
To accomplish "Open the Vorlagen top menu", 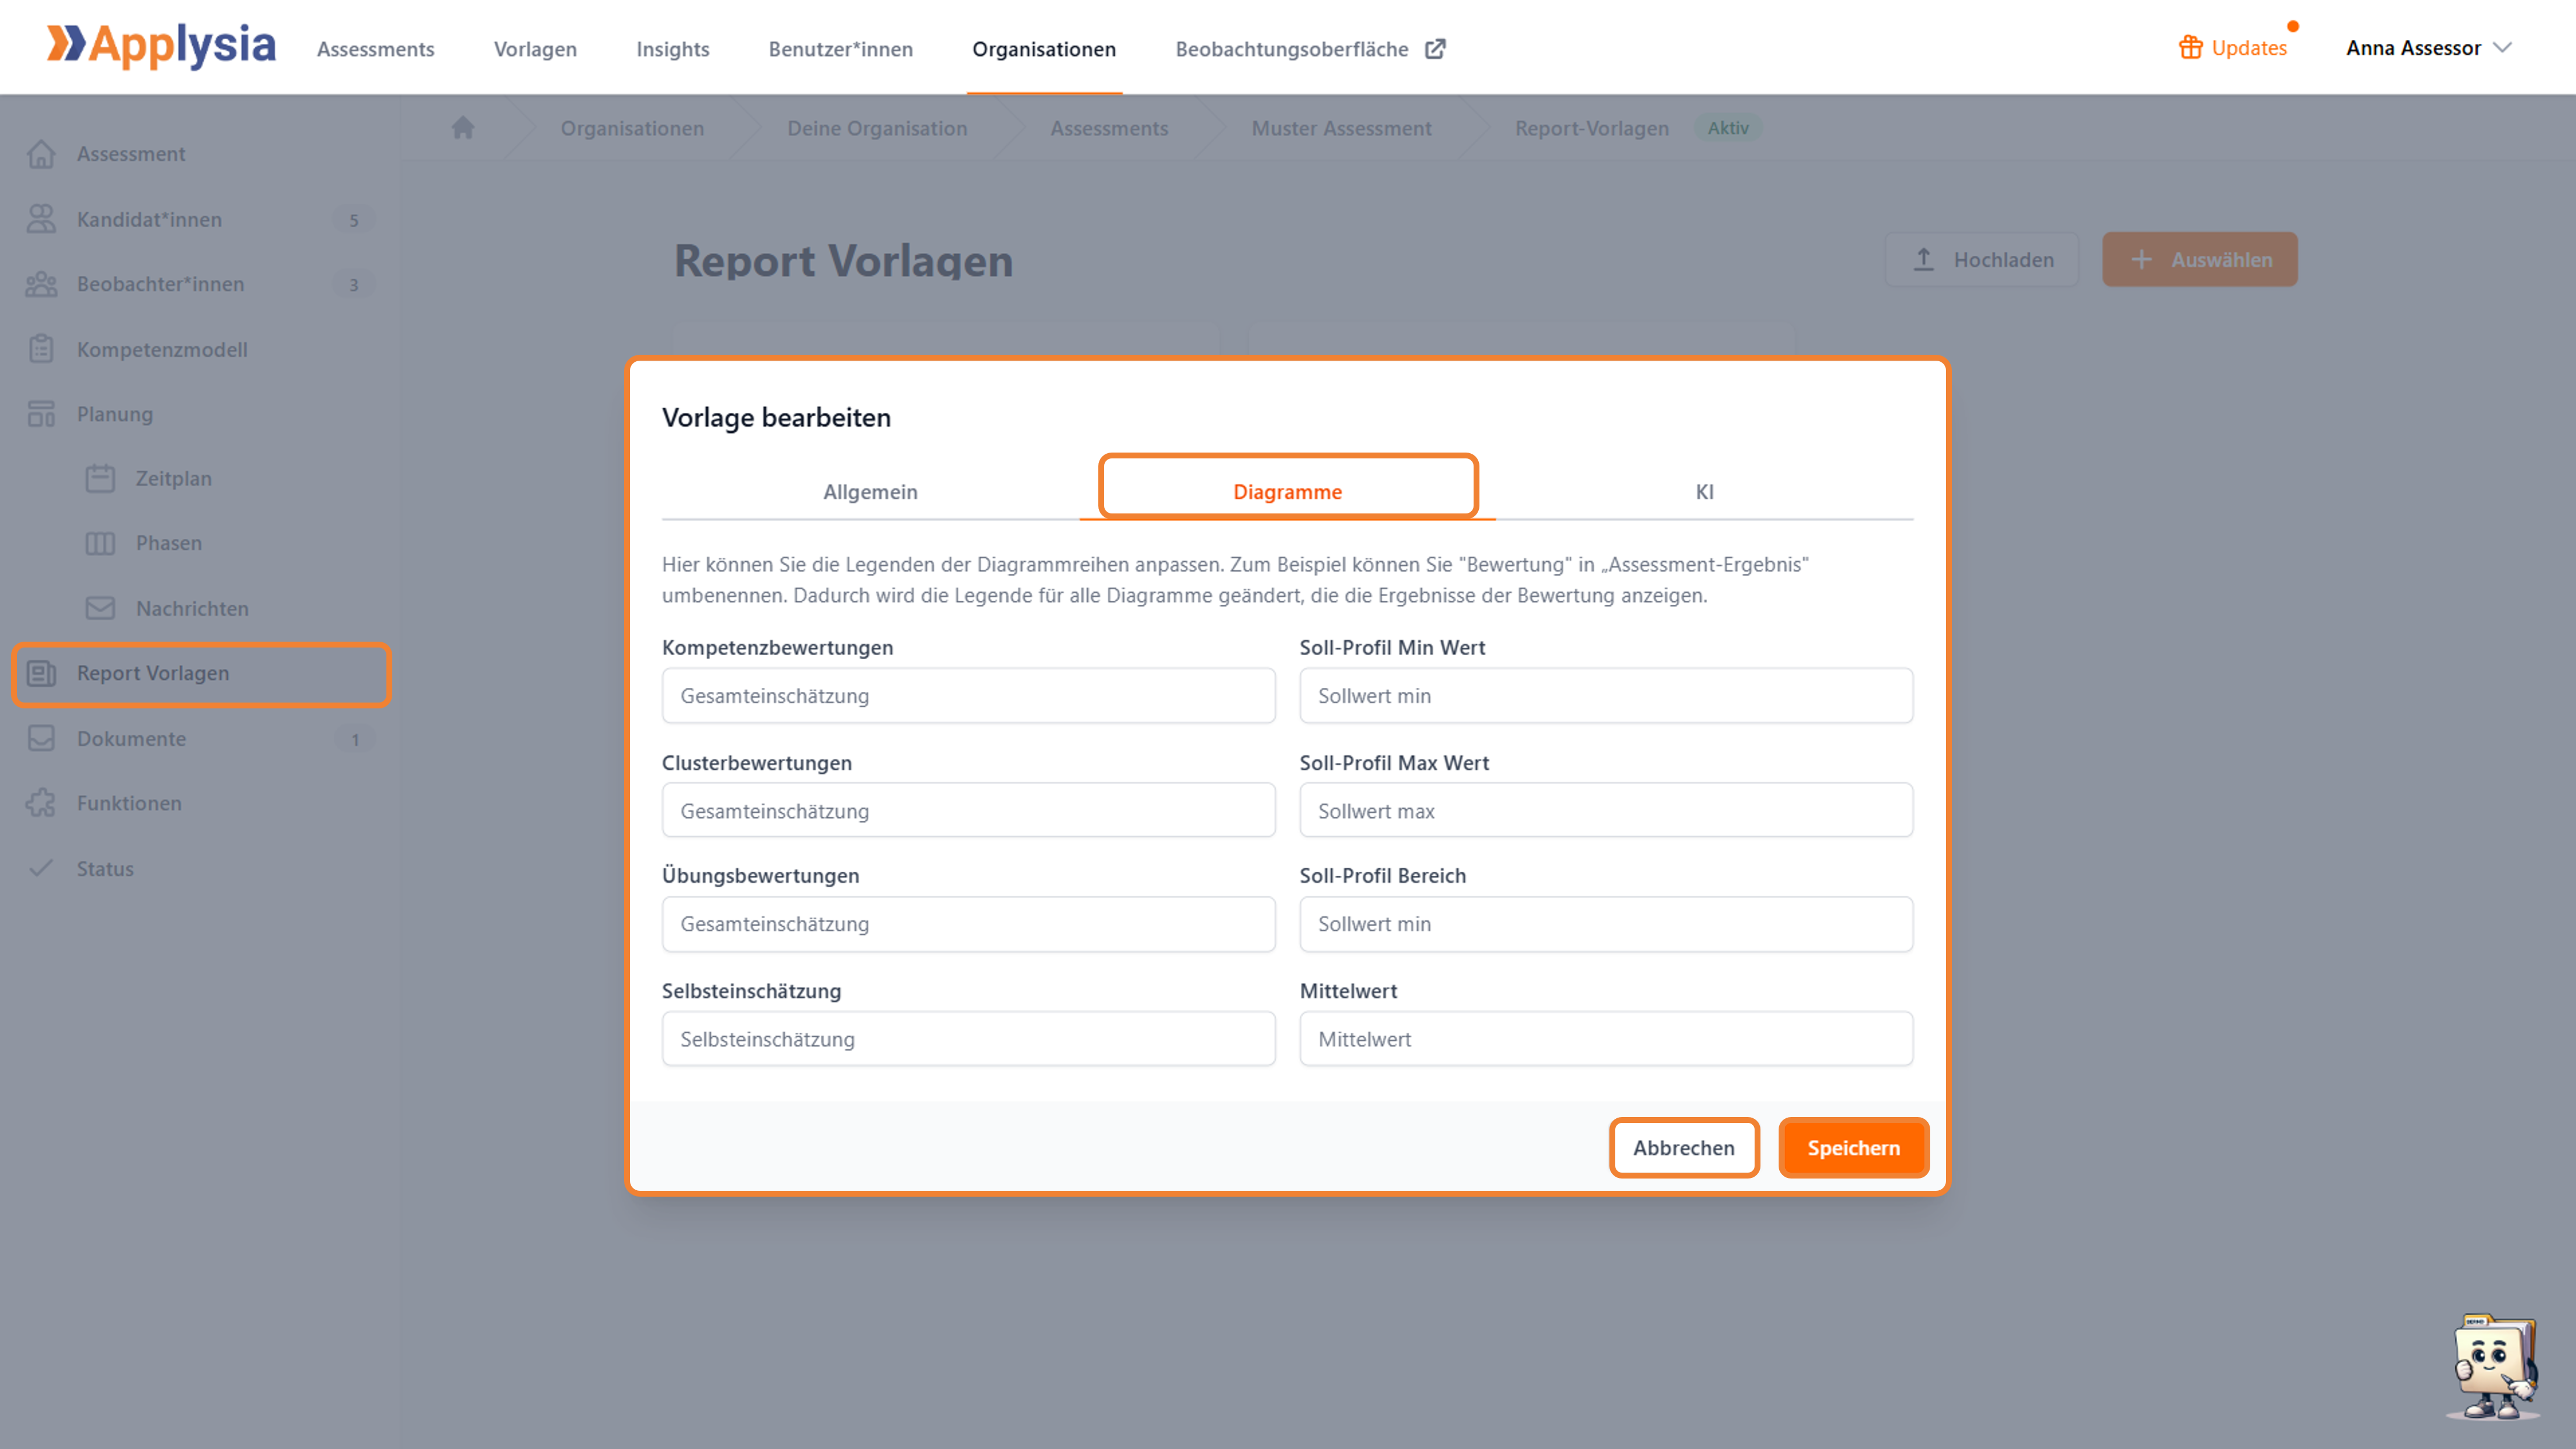I will pyautogui.click(x=535, y=49).
